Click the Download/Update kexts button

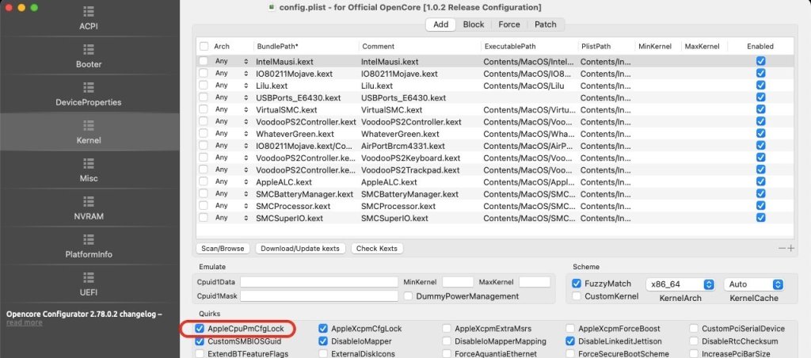pos(300,248)
